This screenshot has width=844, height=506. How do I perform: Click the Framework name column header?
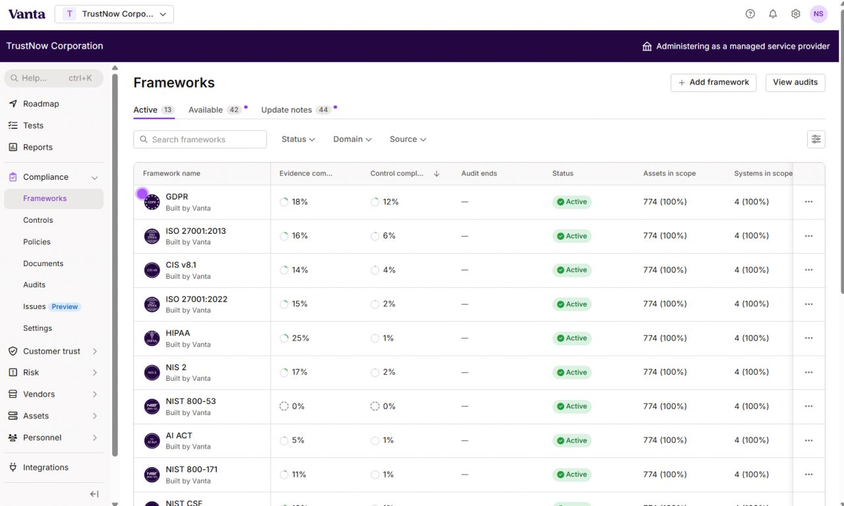click(171, 173)
